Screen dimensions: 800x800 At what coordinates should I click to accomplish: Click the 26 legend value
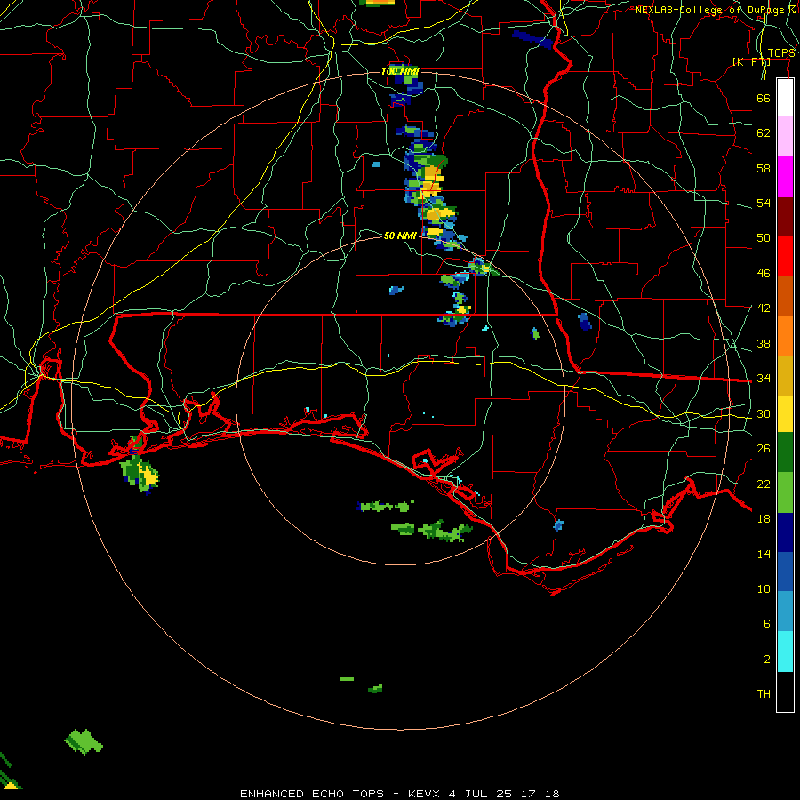coord(764,449)
